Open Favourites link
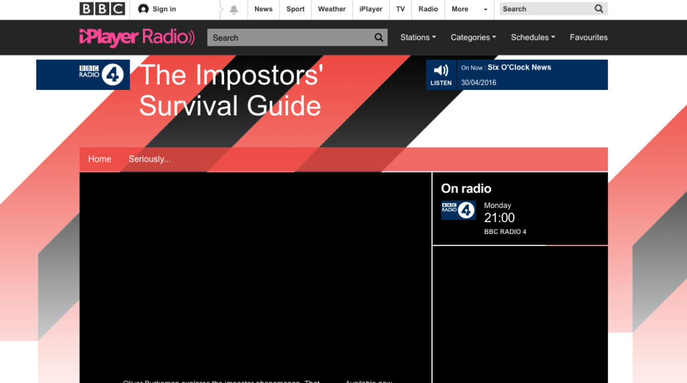 (x=588, y=38)
